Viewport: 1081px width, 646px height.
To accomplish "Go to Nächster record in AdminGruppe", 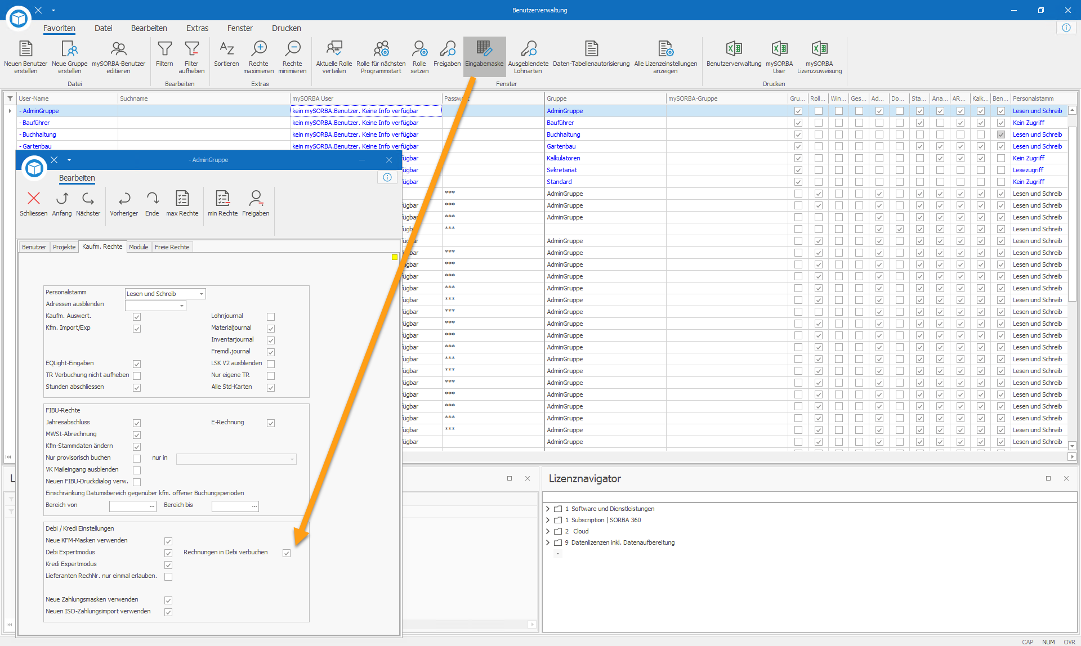I will tap(88, 204).
